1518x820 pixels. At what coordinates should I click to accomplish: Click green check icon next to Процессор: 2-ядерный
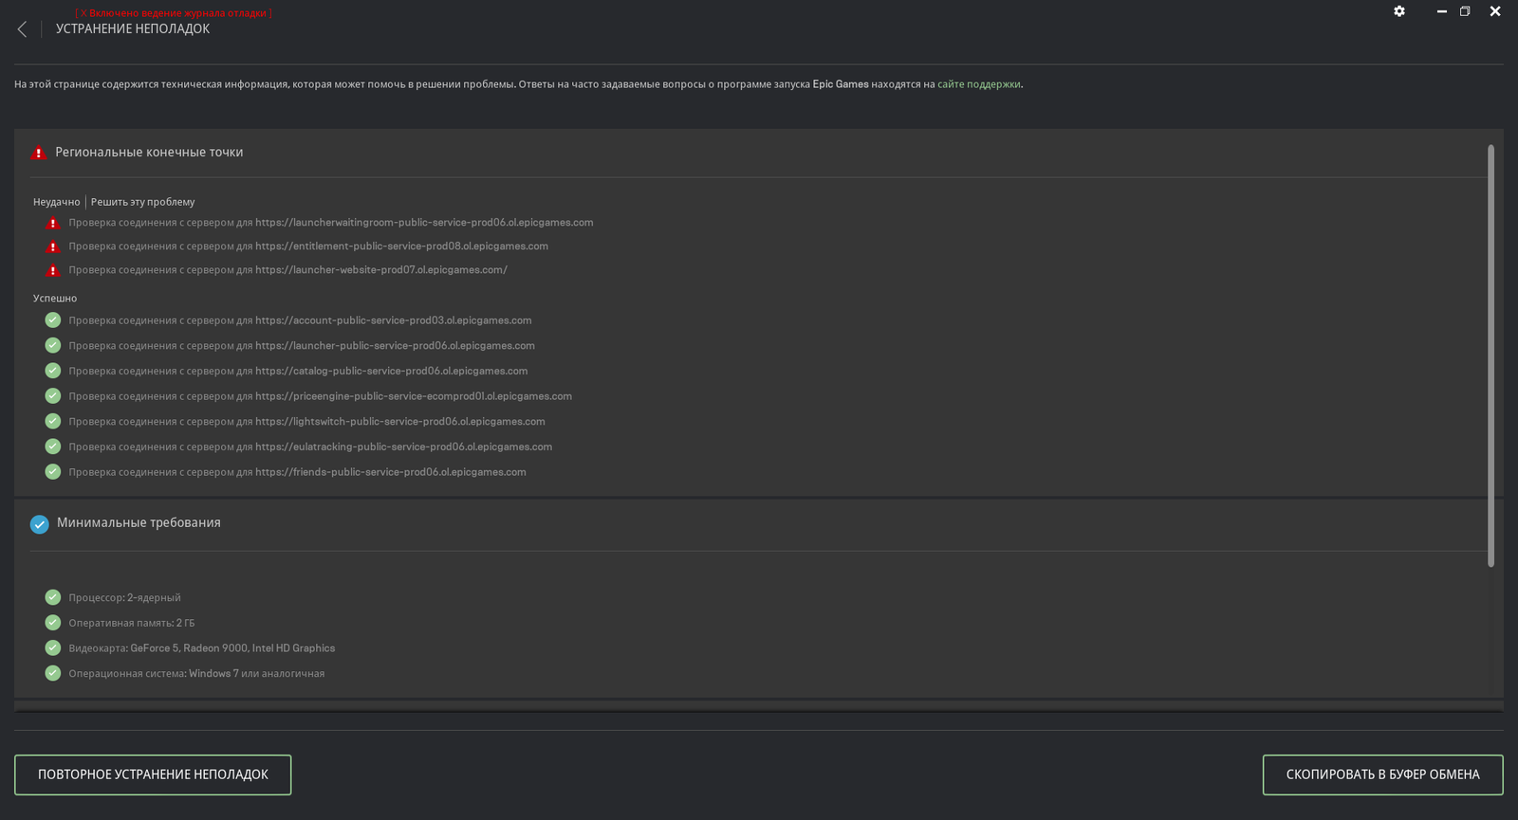point(53,597)
